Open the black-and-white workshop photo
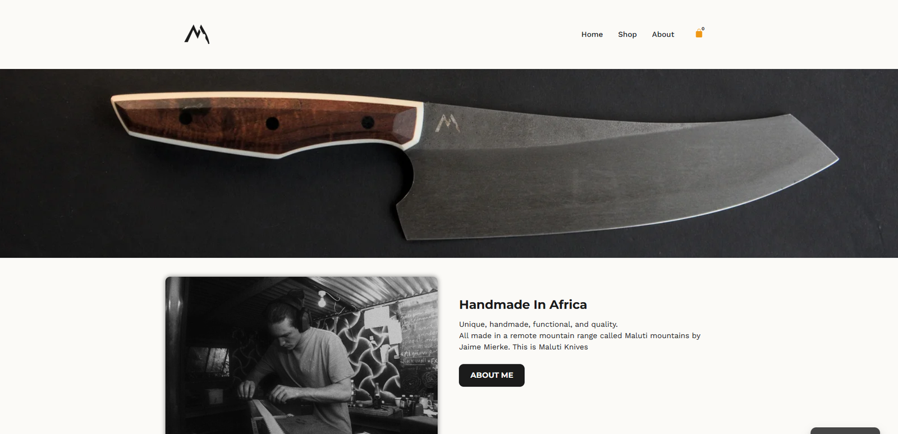Viewport: 898px width, 434px height. (301, 355)
